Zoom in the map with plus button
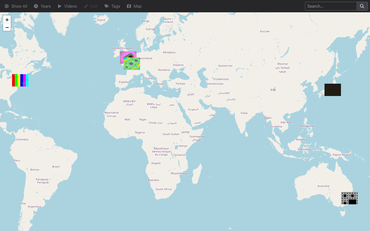This screenshot has width=370, height=231. [7, 20]
